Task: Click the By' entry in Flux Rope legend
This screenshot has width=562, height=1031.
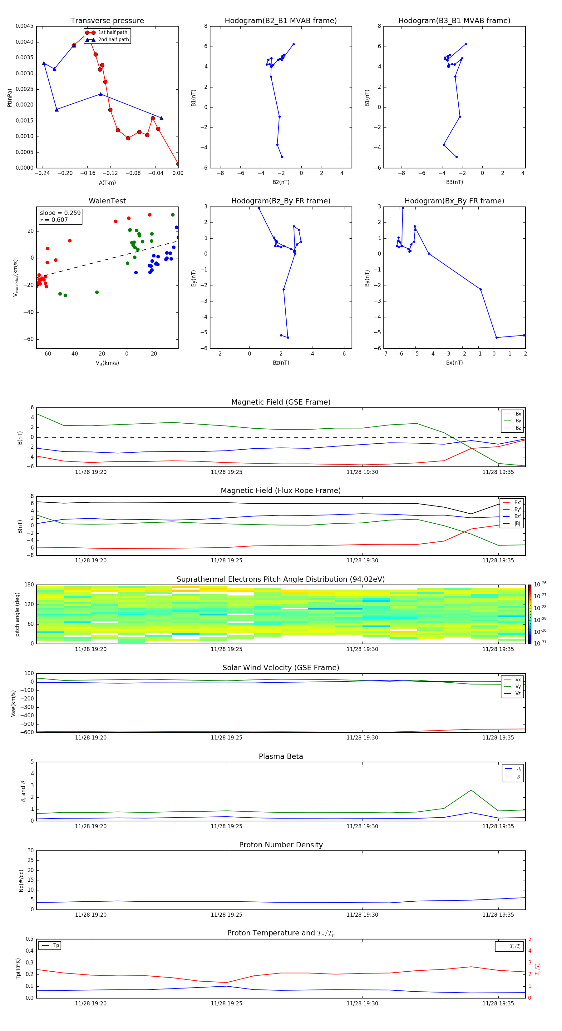Action: point(512,510)
